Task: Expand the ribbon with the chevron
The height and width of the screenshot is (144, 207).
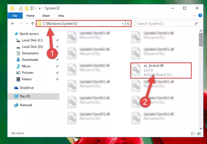Action: pyautogui.click(x=194, y=15)
